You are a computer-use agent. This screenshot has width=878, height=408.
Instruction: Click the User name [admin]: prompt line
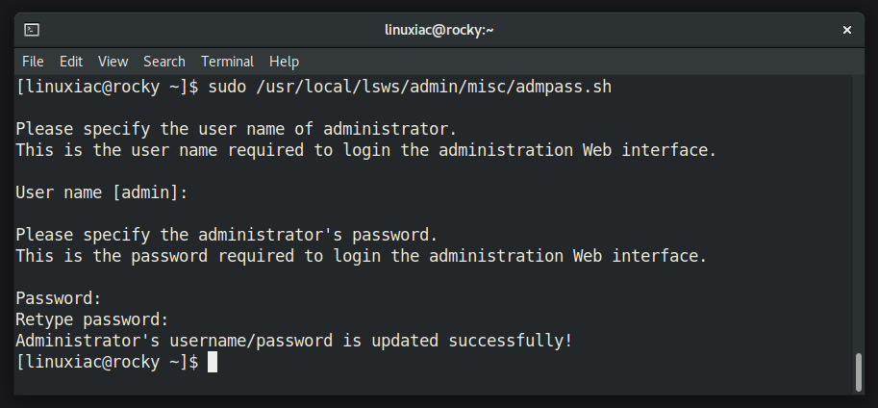coord(101,192)
